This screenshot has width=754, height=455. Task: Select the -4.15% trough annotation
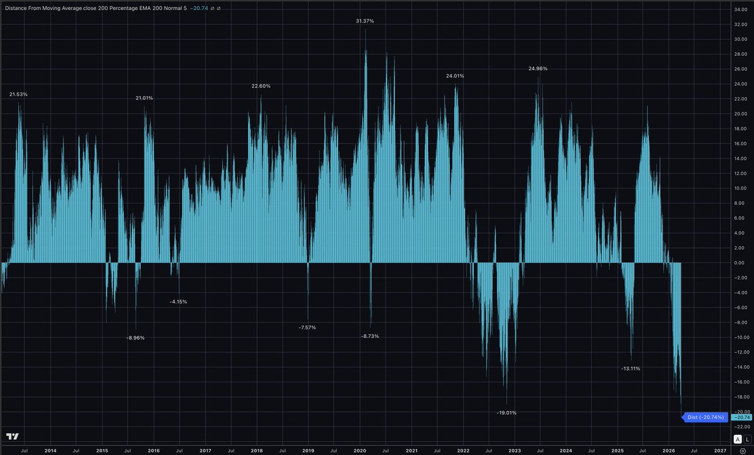(178, 302)
